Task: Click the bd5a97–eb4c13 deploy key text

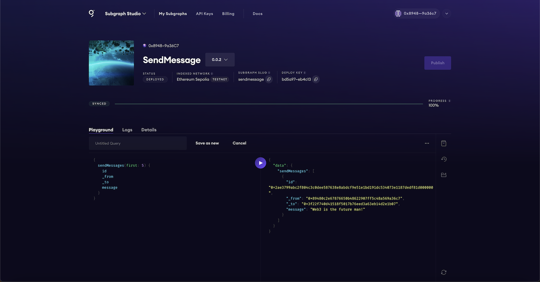Action: coord(296,79)
